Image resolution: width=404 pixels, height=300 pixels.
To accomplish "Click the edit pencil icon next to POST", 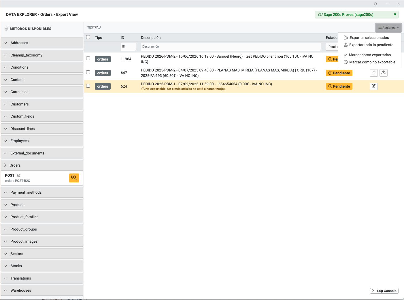I will tap(19, 175).
